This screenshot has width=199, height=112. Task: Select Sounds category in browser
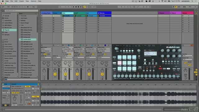(7, 16)
